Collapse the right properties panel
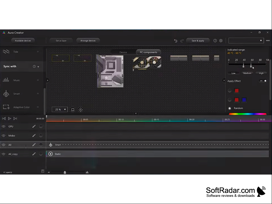The image size is (272, 204). (x=224, y=80)
